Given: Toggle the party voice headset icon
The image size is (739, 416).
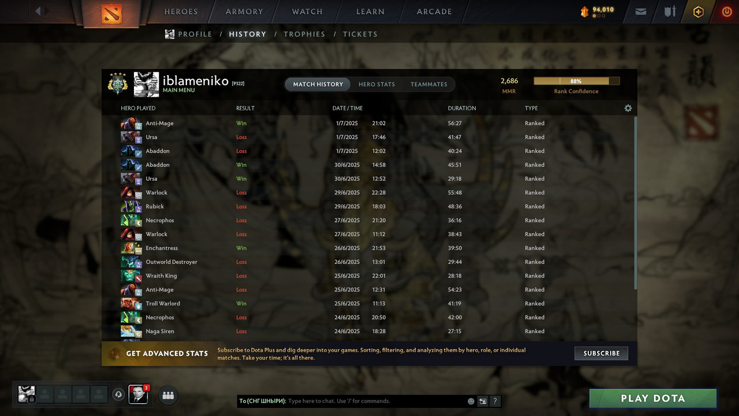Looking at the screenshot, I should tap(118, 395).
